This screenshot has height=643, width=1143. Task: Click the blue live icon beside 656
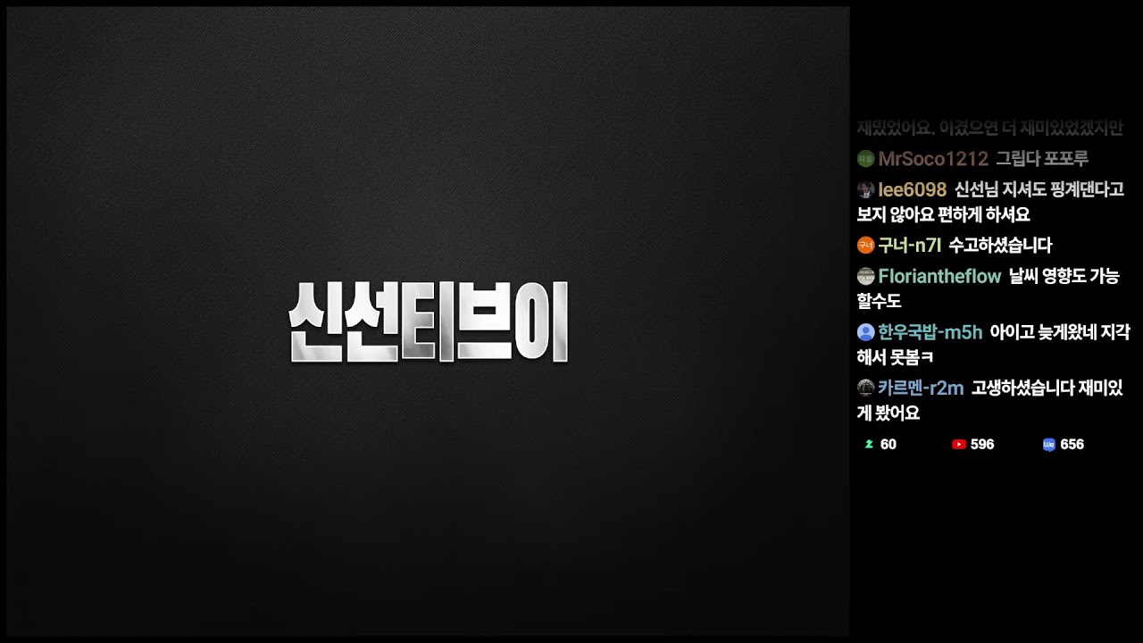pos(1049,445)
